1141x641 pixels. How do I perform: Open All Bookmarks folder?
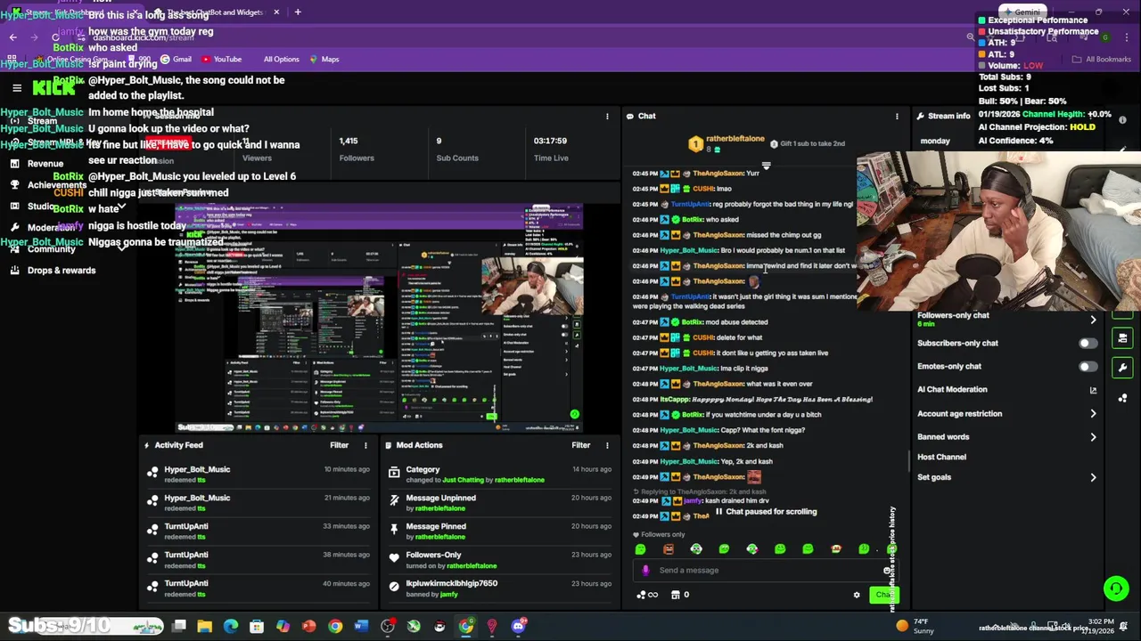coord(1102,60)
